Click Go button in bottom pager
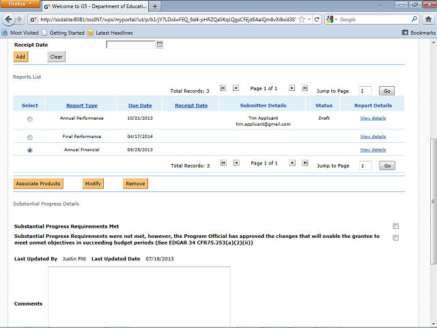The width and height of the screenshot is (437, 328). [x=387, y=165]
